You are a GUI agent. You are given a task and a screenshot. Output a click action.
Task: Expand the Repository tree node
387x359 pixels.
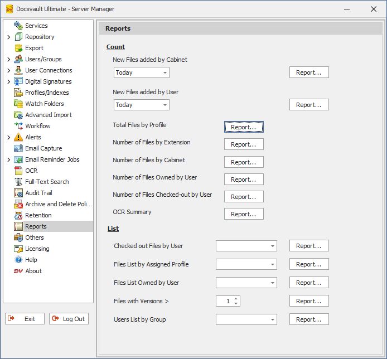[x=8, y=37]
